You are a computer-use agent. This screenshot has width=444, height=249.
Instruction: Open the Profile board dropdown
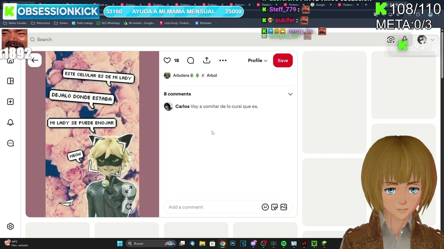(257, 61)
